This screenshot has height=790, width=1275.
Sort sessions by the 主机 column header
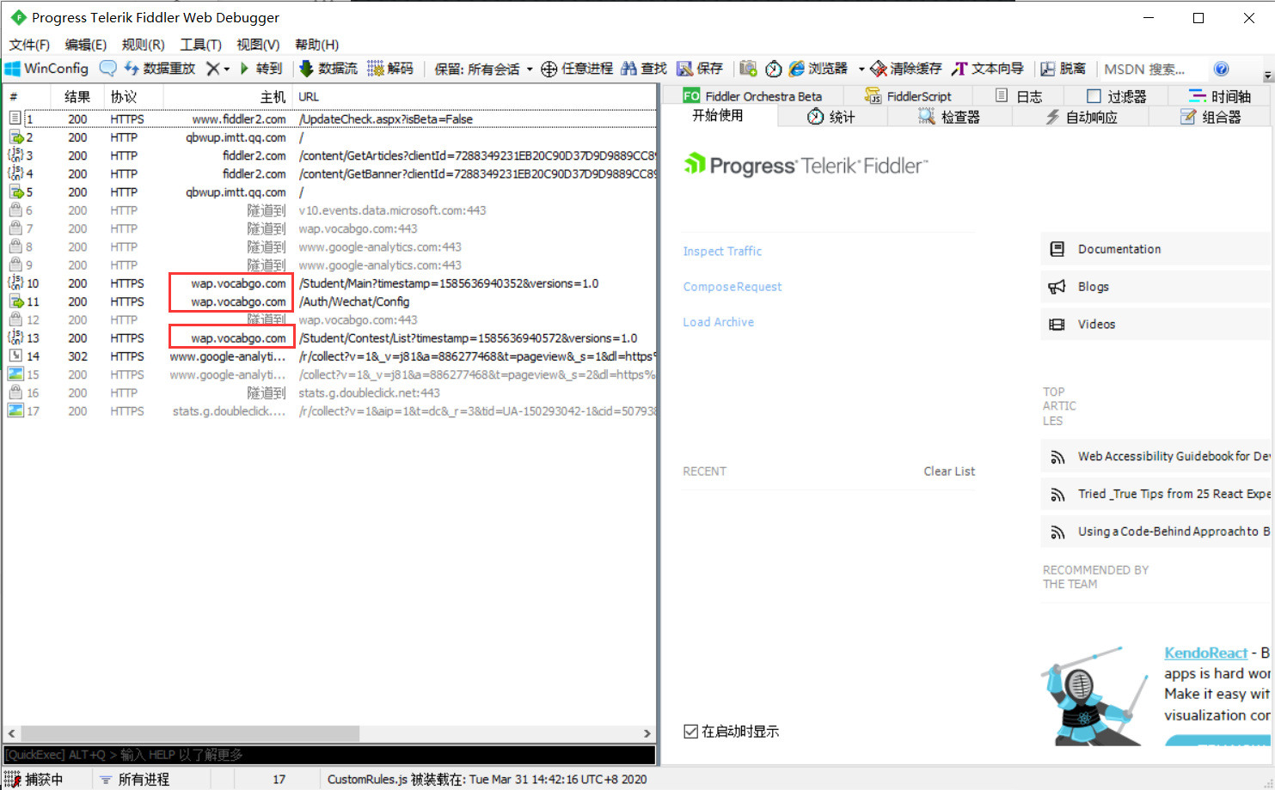227,97
